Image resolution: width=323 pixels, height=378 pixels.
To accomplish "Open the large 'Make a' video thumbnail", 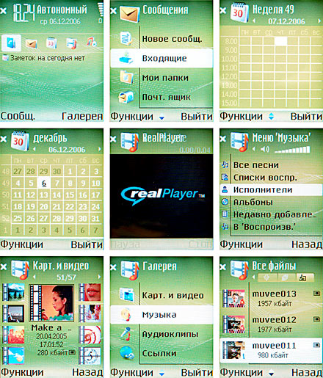I will 51,303.
